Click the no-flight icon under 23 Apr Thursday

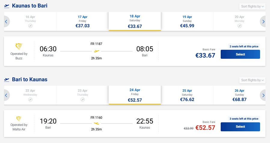tap(82, 100)
